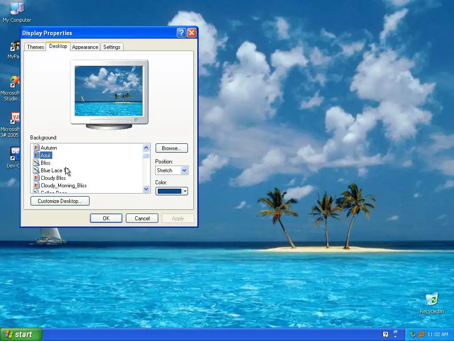Click the Cloudy_Morning_Bliss file icon
The height and width of the screenshot is (341, 454).
36,185
